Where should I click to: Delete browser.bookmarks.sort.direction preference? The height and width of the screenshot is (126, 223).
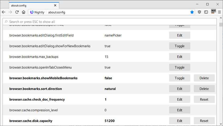204,89
